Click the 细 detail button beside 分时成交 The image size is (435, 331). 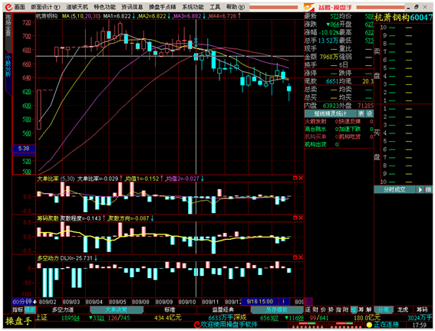(x=428, y=189)
